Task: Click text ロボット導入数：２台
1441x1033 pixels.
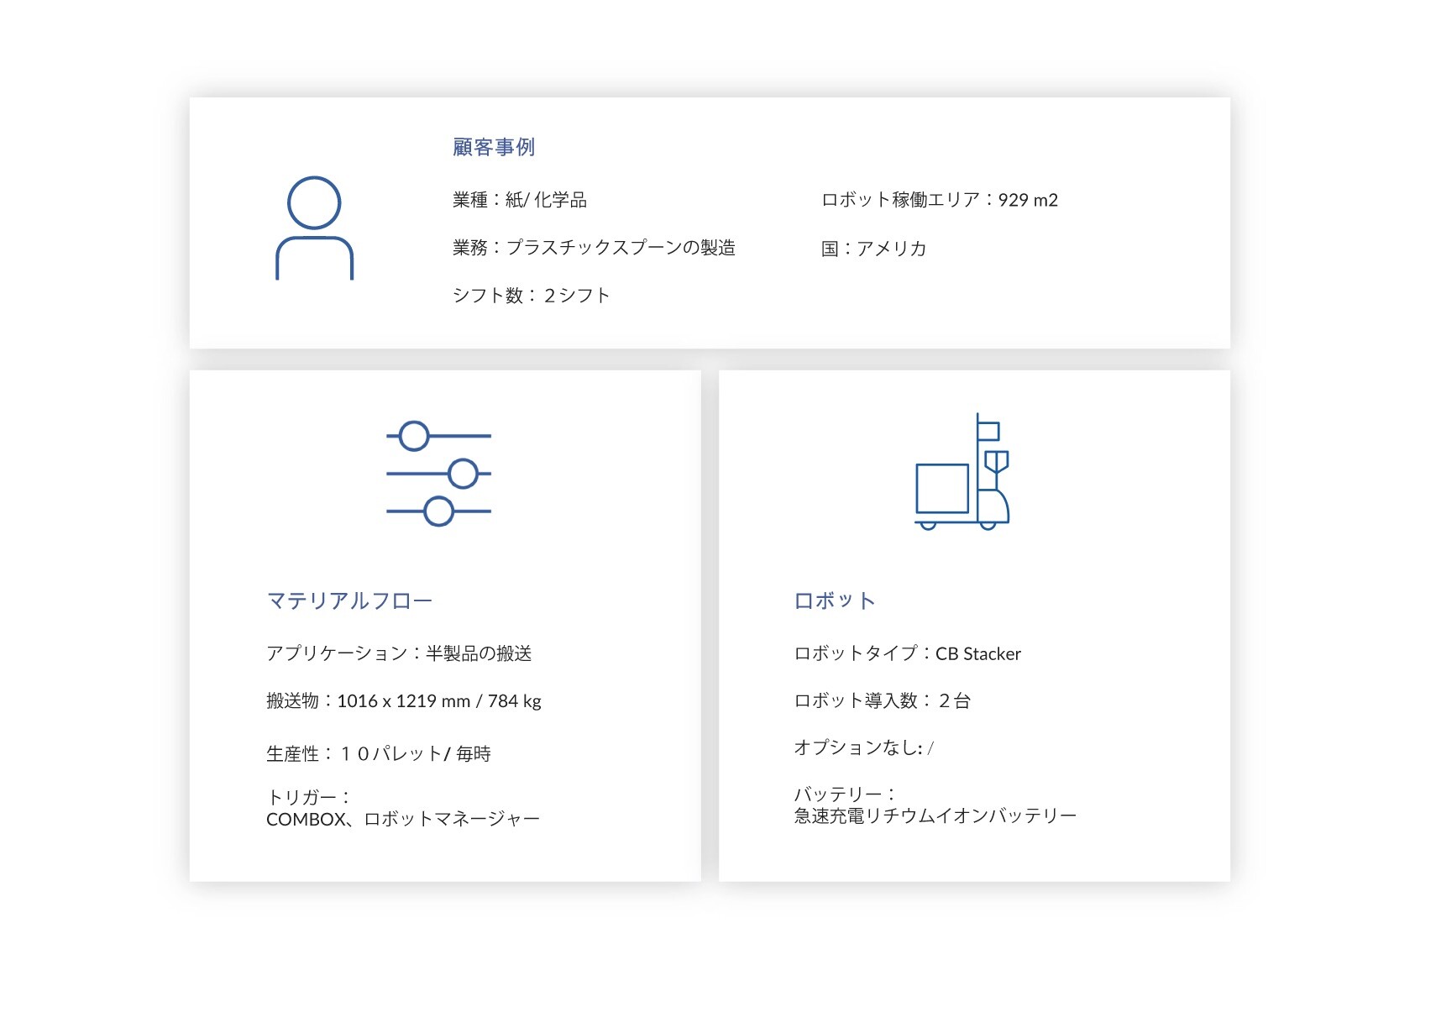Action: point(883,700)
